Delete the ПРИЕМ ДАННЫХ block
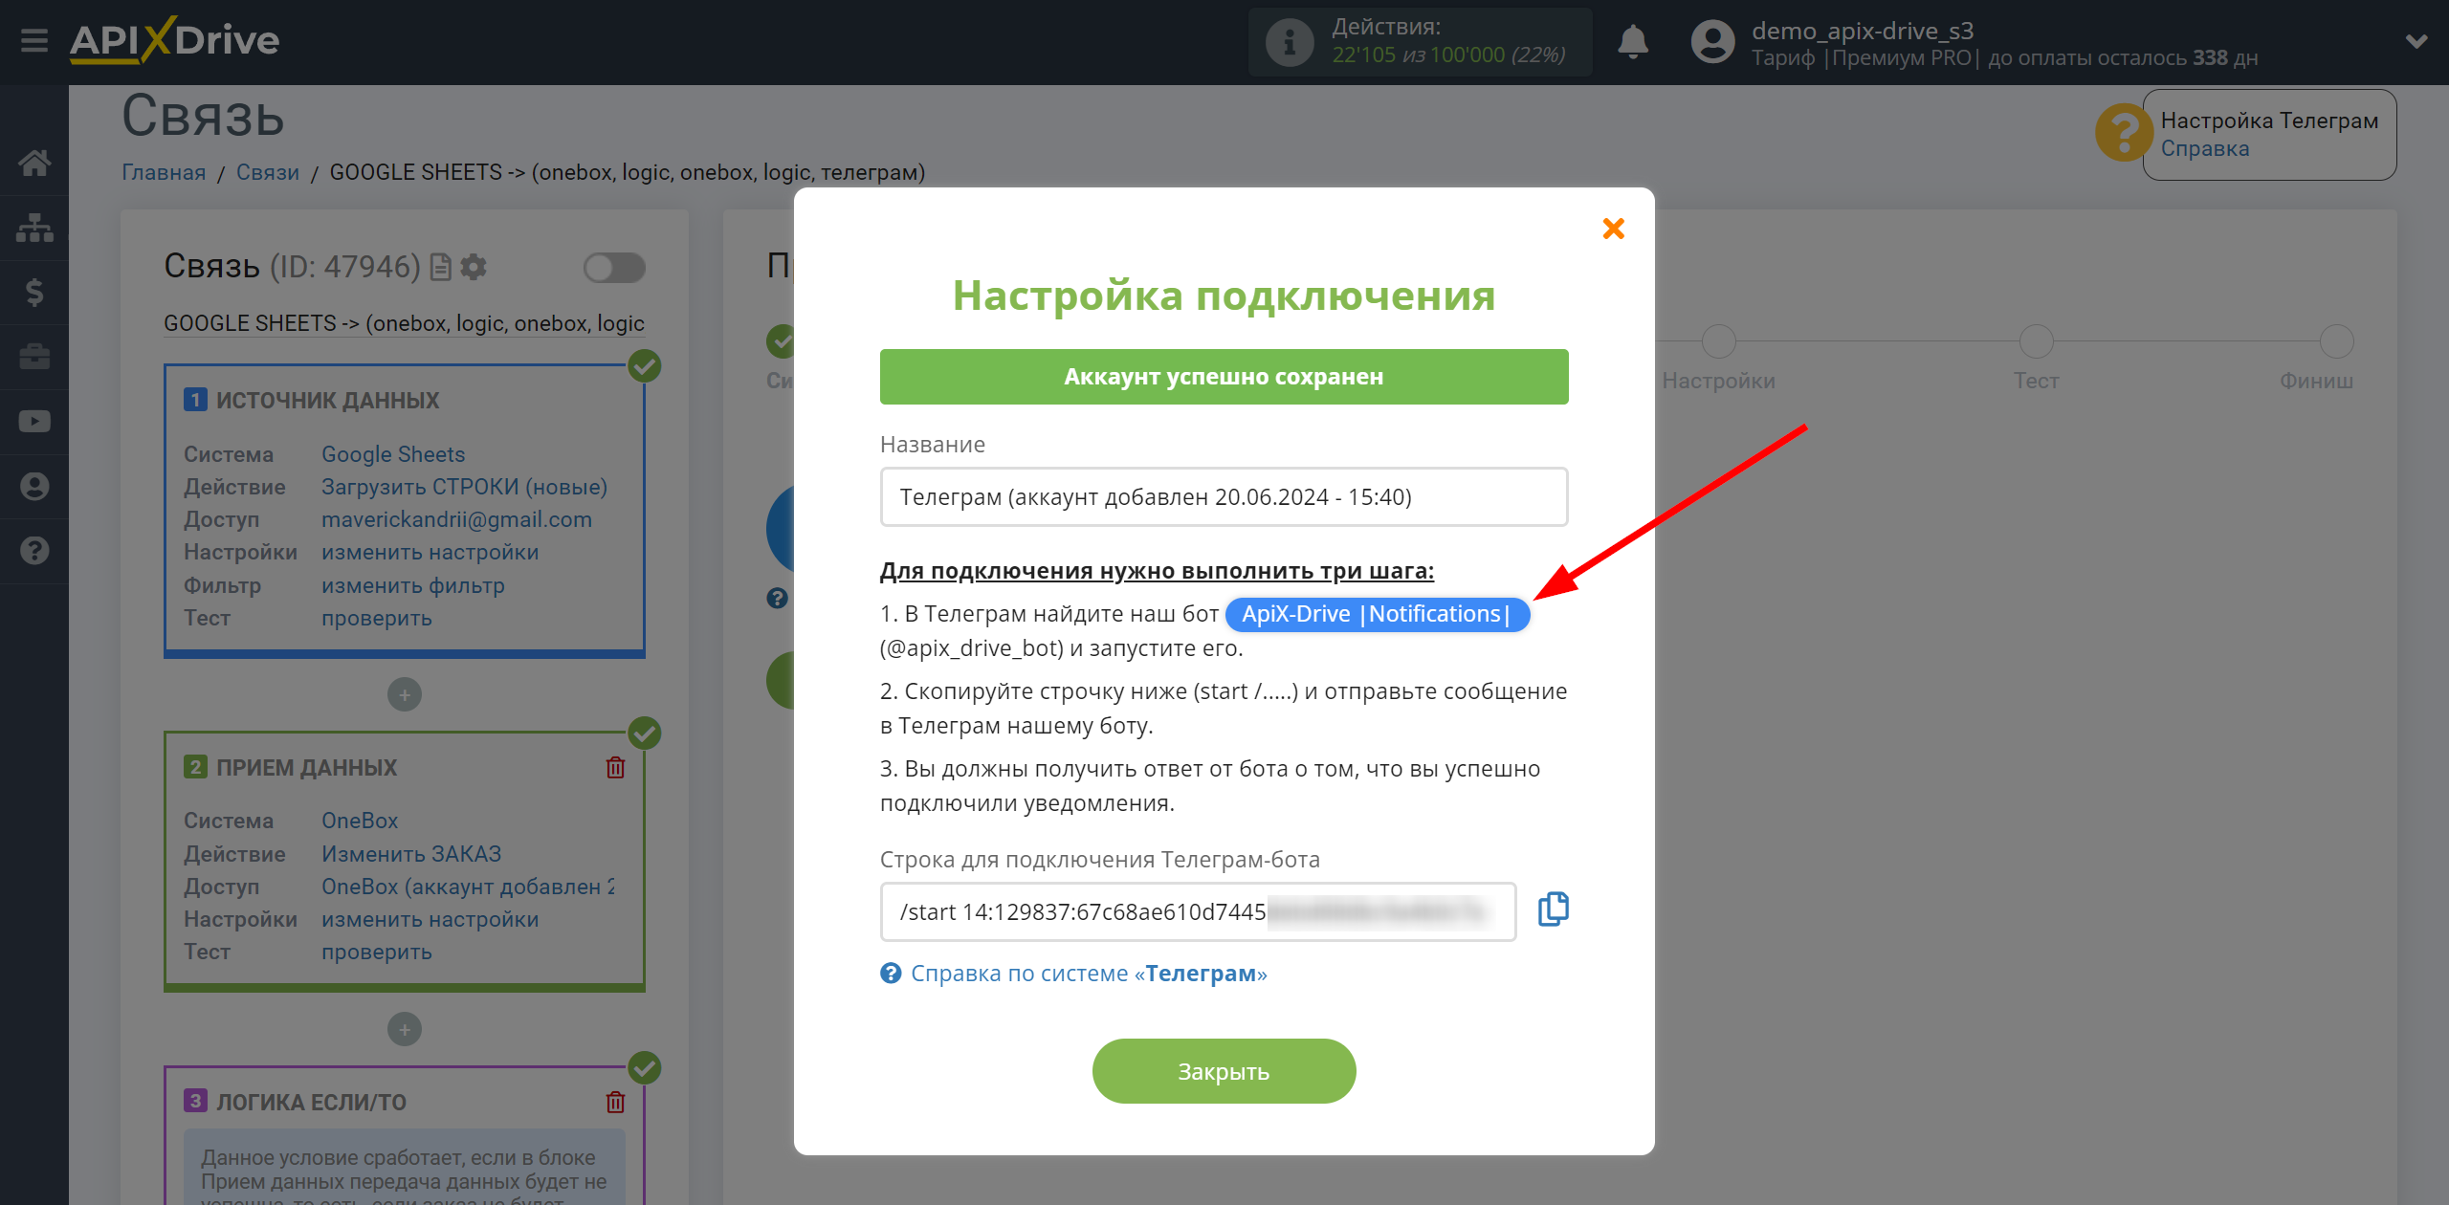This screenshot has width=2449, height=1205. pos(615,768)
